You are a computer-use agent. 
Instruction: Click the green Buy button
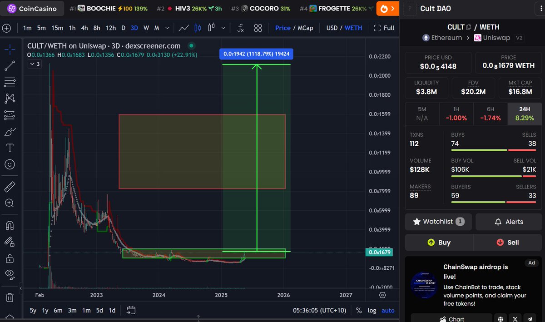(x=439, y=242)
